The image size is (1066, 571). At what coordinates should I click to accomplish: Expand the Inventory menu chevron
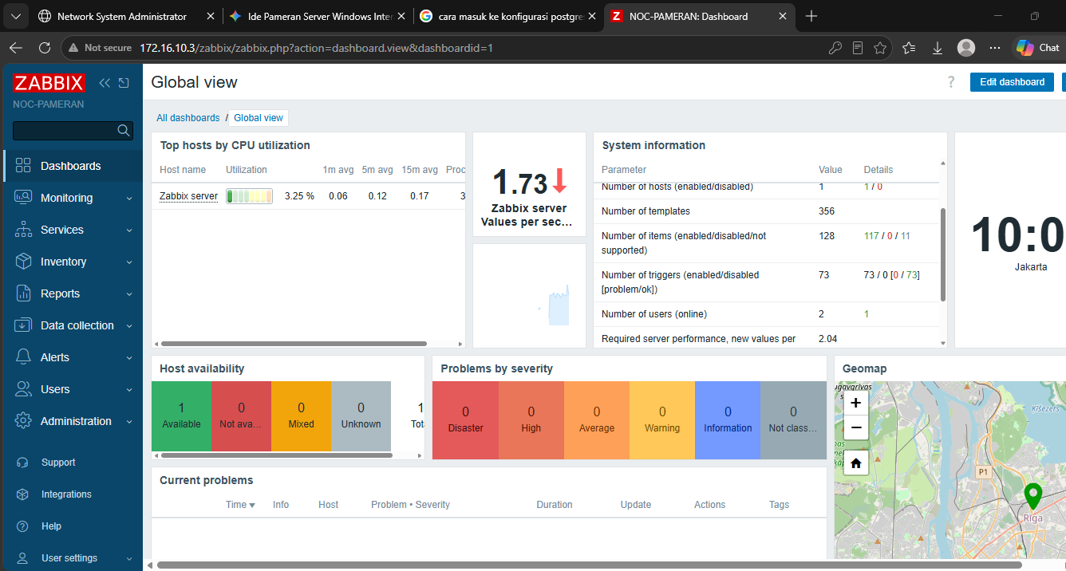tap(129, 262)
